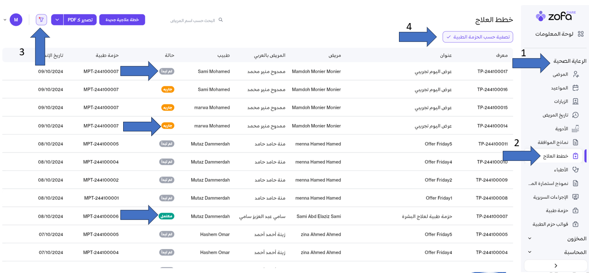The width and height of the screenshot is (589, 273).
Task: Click the new treatment plan (خطة علاجية جديدة) button
Action: [x=122, y=20]
